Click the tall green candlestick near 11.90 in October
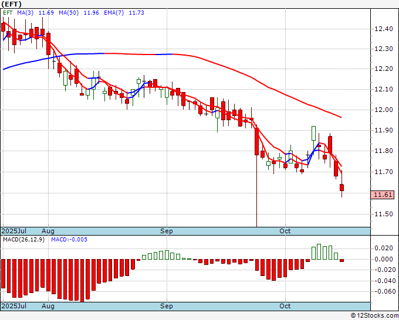 (x=313, y=133)
